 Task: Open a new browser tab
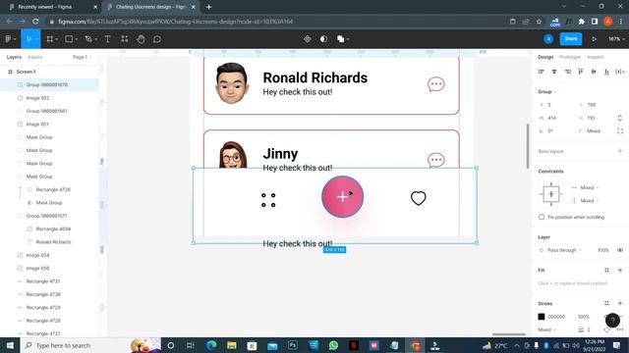tap(208, 7)
